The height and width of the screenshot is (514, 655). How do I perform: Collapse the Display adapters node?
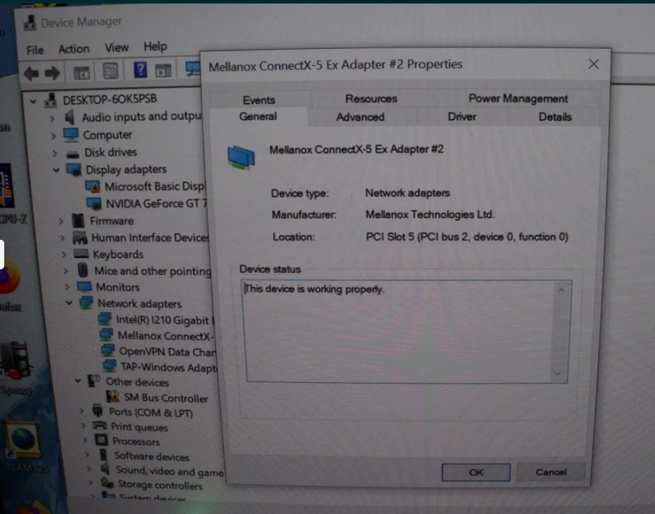[56, 170]
